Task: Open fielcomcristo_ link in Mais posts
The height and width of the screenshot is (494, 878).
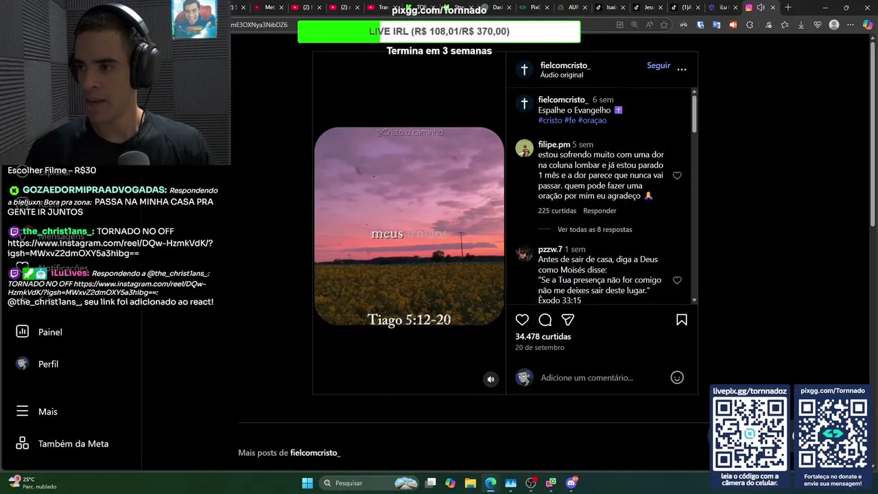Action: [316, 453]
